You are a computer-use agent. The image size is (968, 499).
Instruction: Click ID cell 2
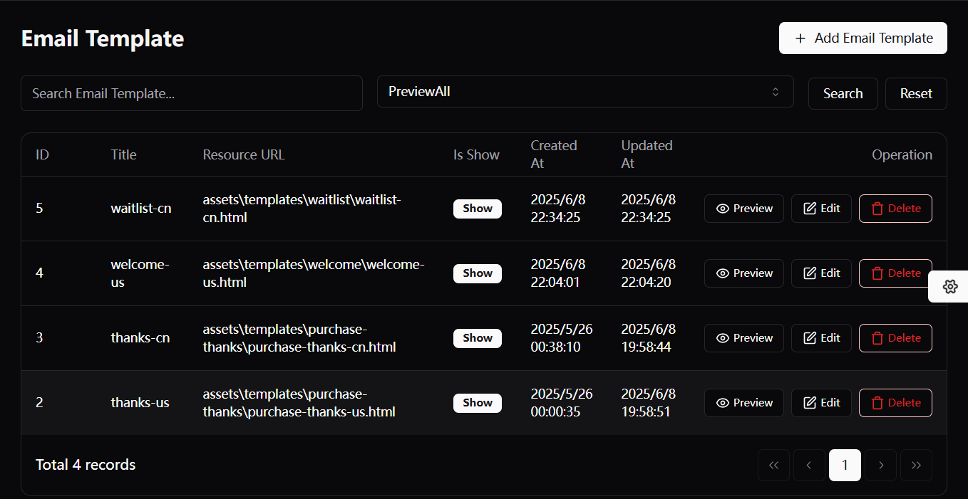click(39, 403)
